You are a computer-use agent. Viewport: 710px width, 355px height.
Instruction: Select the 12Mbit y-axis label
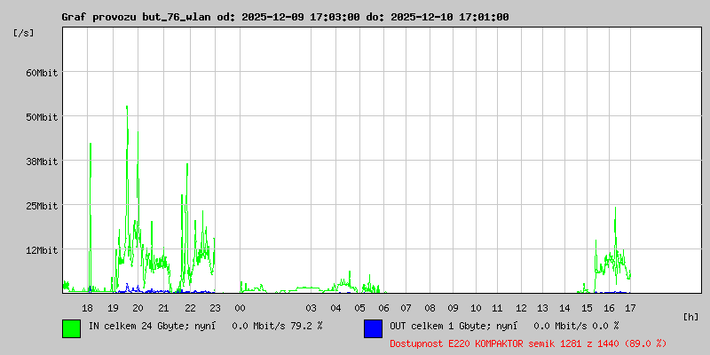pos(42,250)
